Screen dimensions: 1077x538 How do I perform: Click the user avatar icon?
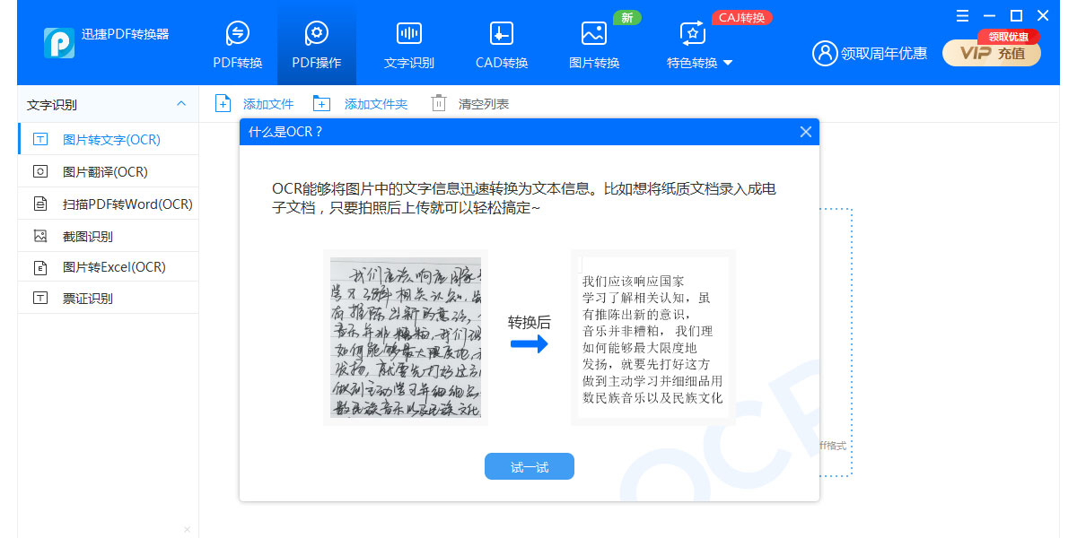pyautogui.click(x=824, y=53)
